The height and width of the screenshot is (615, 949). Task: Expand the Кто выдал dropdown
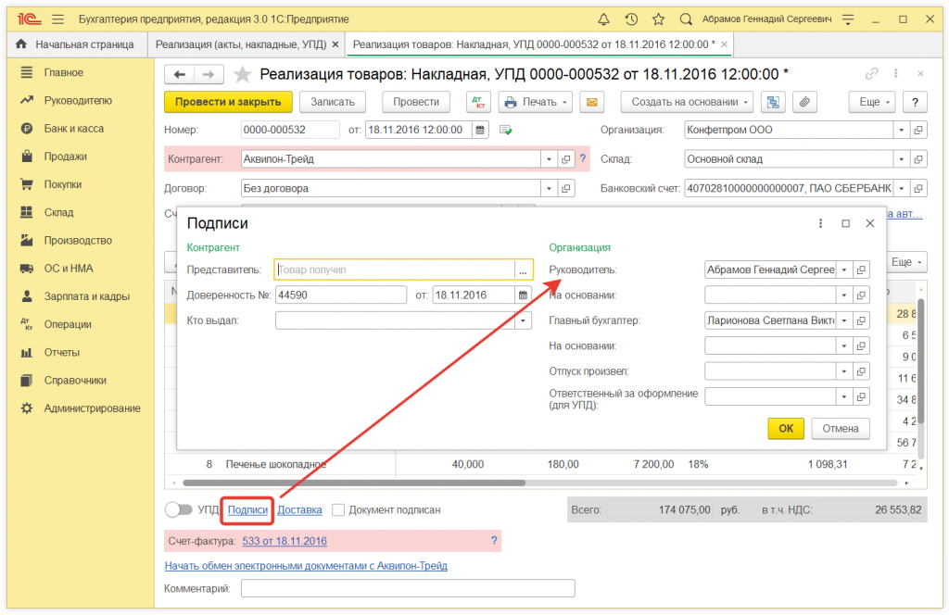point(524,320)
